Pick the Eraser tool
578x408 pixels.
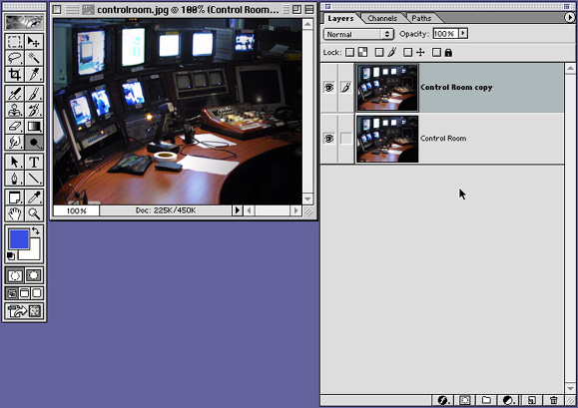[15, 127]
